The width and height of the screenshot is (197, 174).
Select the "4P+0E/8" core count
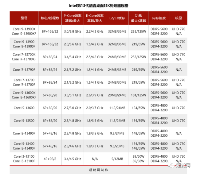tap(50, 159)
